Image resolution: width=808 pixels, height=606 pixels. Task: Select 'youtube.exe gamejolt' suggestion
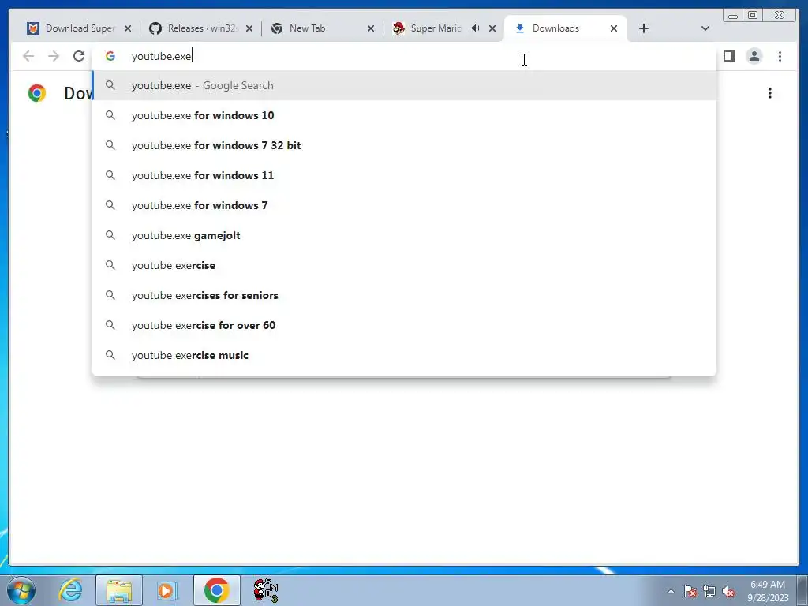404,235
